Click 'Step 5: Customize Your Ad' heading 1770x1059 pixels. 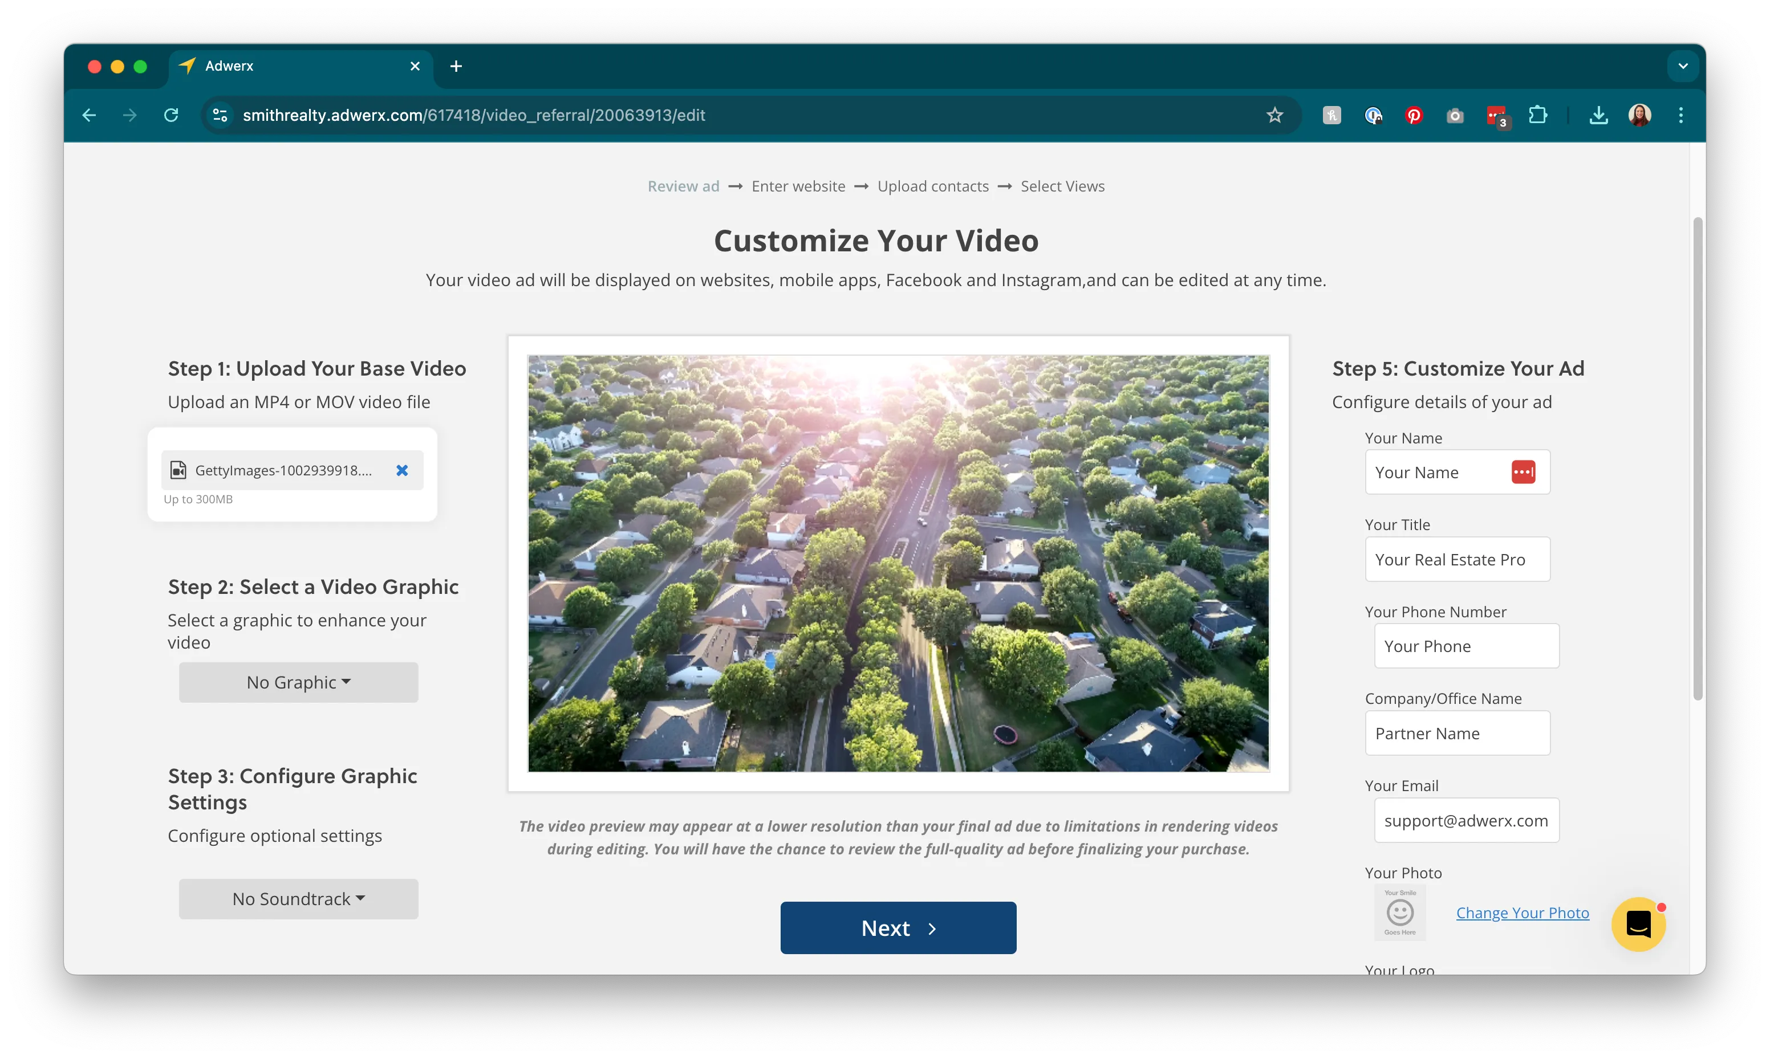[1458, 368]
